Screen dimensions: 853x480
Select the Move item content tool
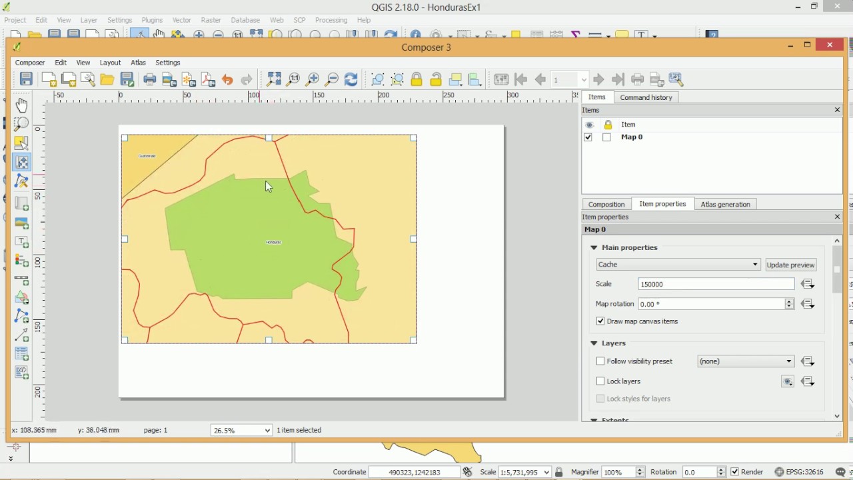(x=21, y=162)
